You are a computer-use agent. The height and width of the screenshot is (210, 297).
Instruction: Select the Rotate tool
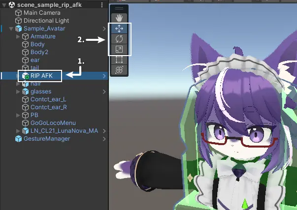(x=119, y=39)
